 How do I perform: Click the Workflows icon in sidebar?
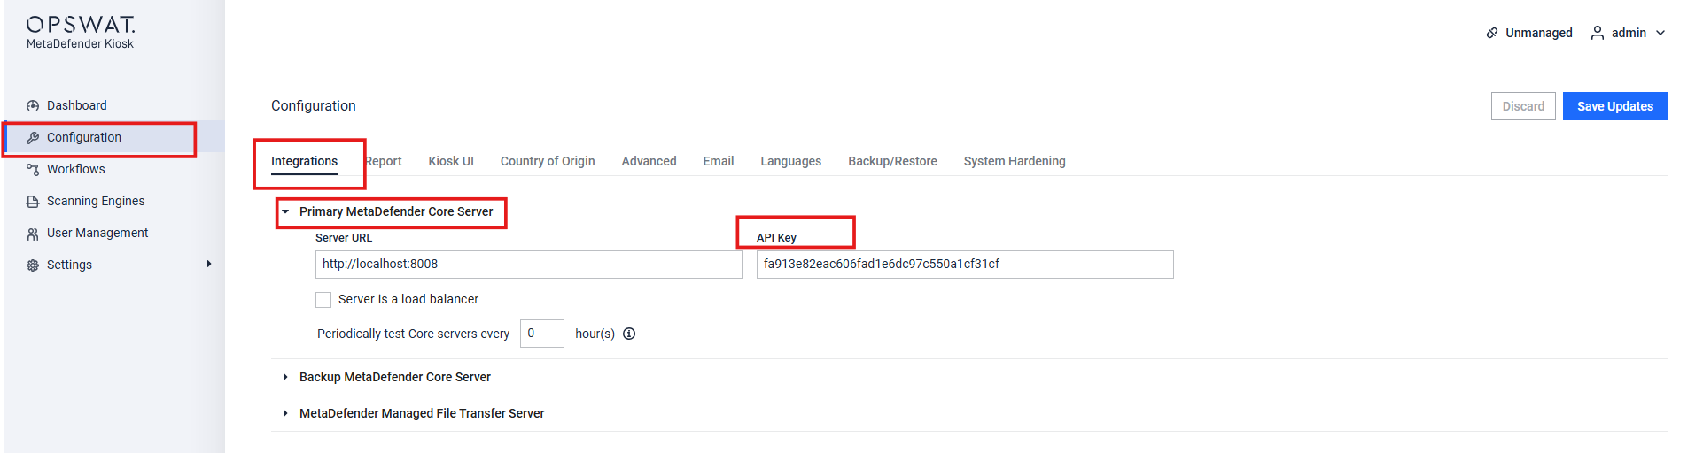33,169
